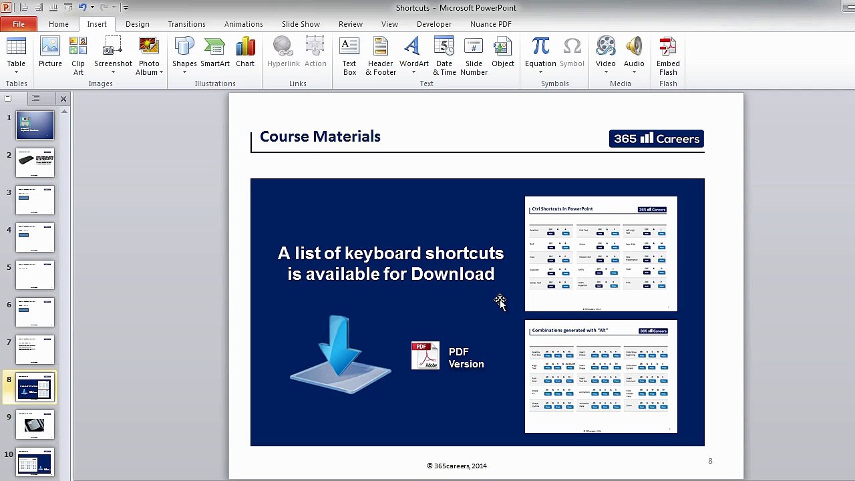Expand the Undo history dropdown arrow
The width and height of the screenshot is (855, 481).
point(92,8)
